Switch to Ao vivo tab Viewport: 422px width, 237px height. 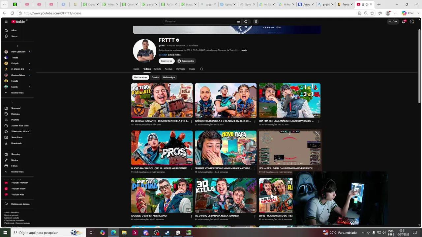168,69
